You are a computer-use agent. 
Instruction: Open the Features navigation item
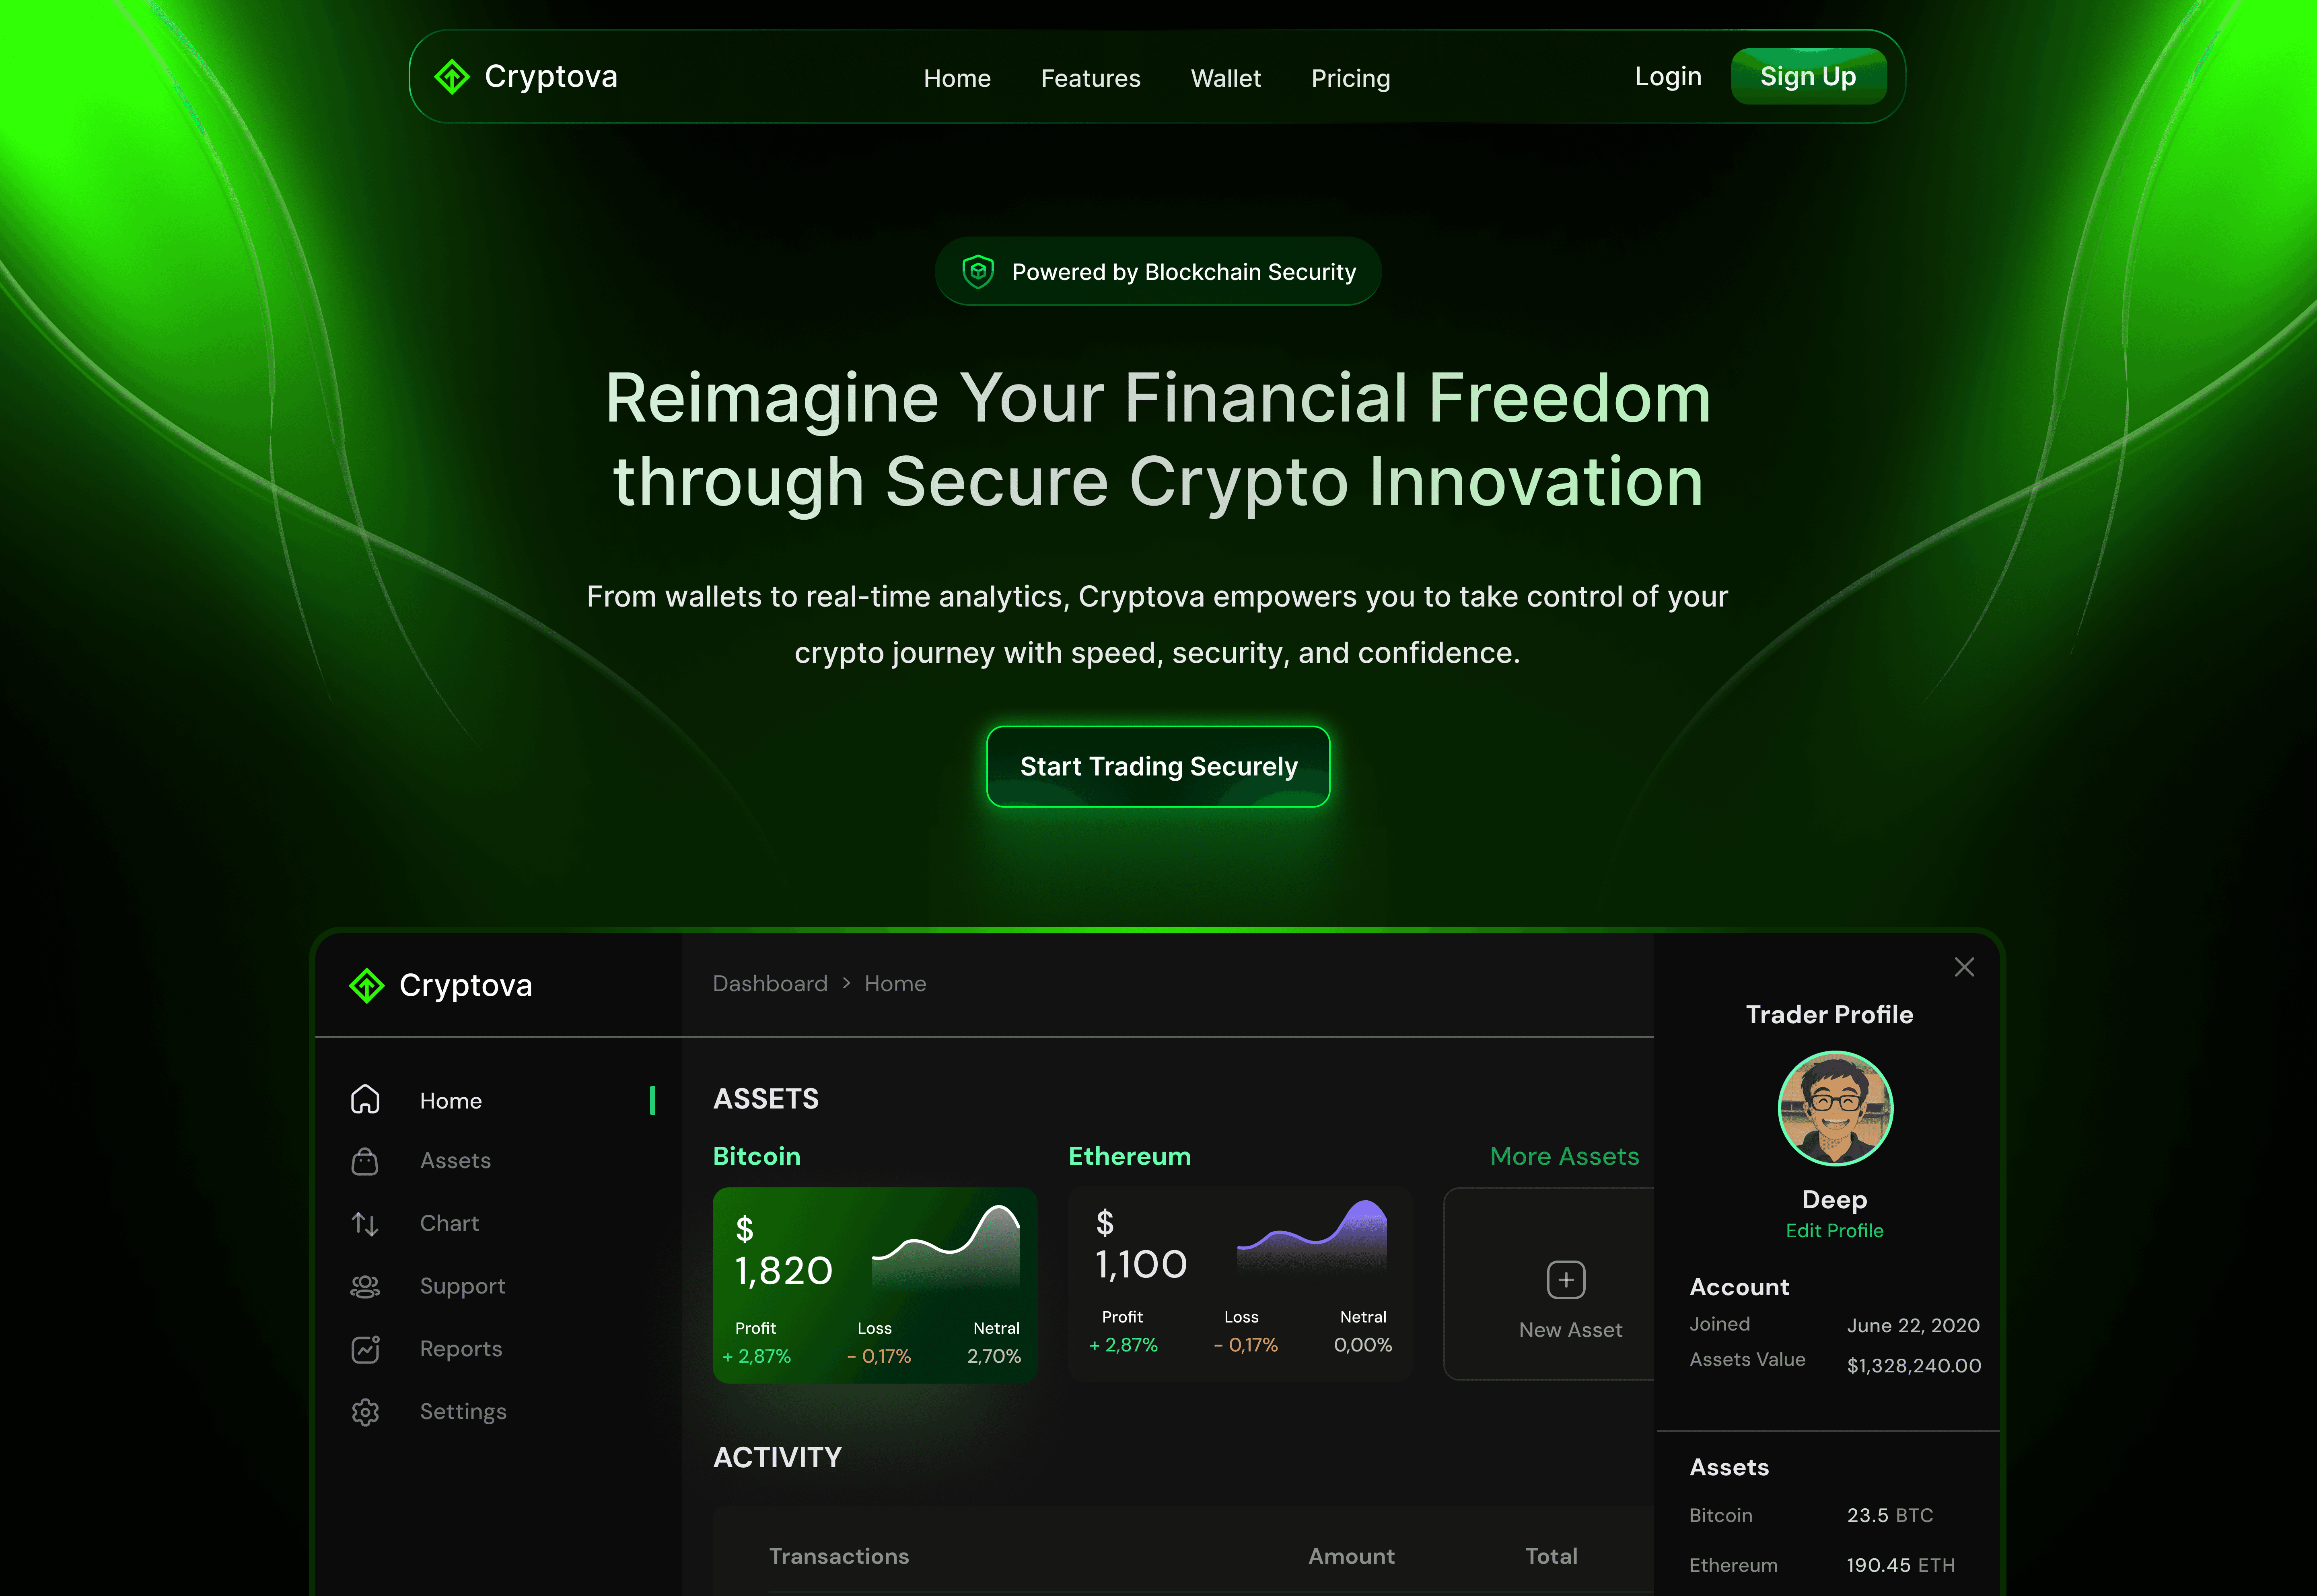click(x=1090, y=78)
